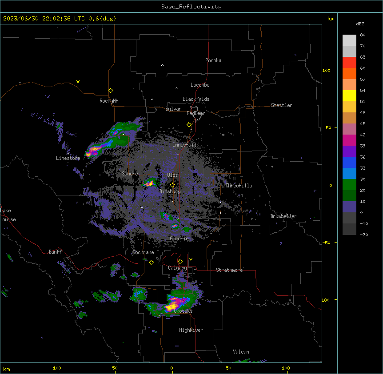This screenshot has height=374, width=383.
Task: Select the slate blue 0-10 dBZ swatch
Action: point(349,207)
